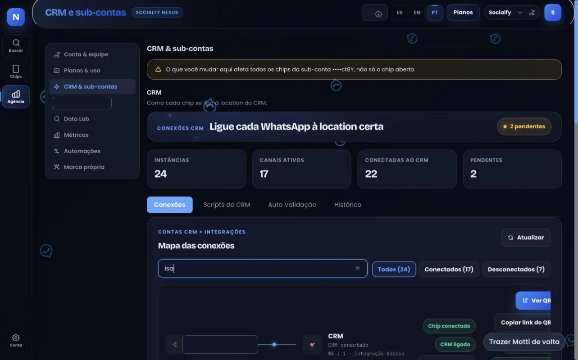Click the empty field under CRM & sub-contas
Image resolution: width=578 pixels, height=360 pixels.
(x=82, y=103)
